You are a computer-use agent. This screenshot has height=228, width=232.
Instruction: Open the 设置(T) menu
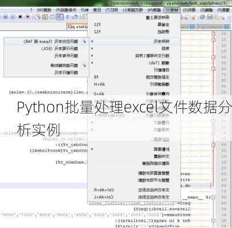click(x=112, y=10)
